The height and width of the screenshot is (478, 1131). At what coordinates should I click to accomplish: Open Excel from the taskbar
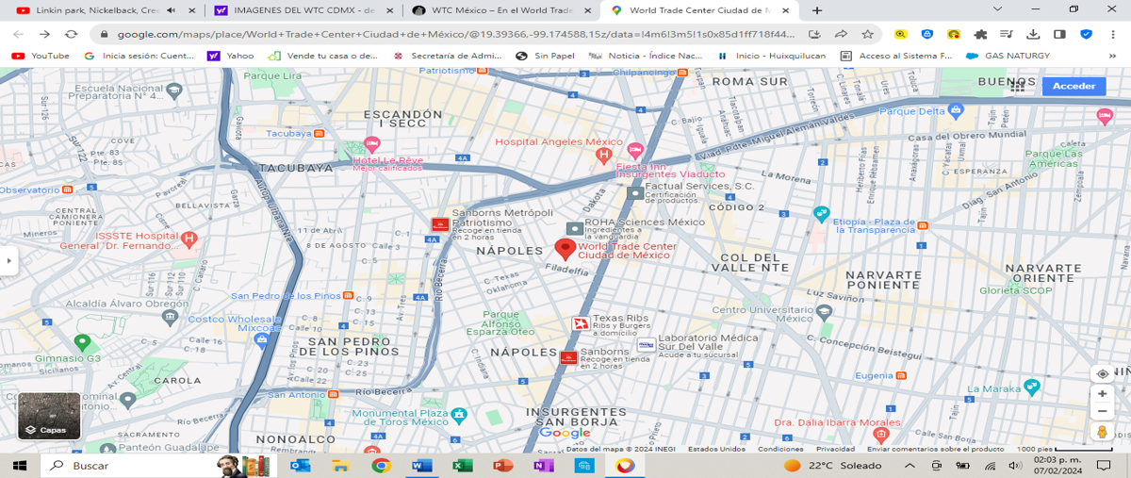tap(462, 466)
